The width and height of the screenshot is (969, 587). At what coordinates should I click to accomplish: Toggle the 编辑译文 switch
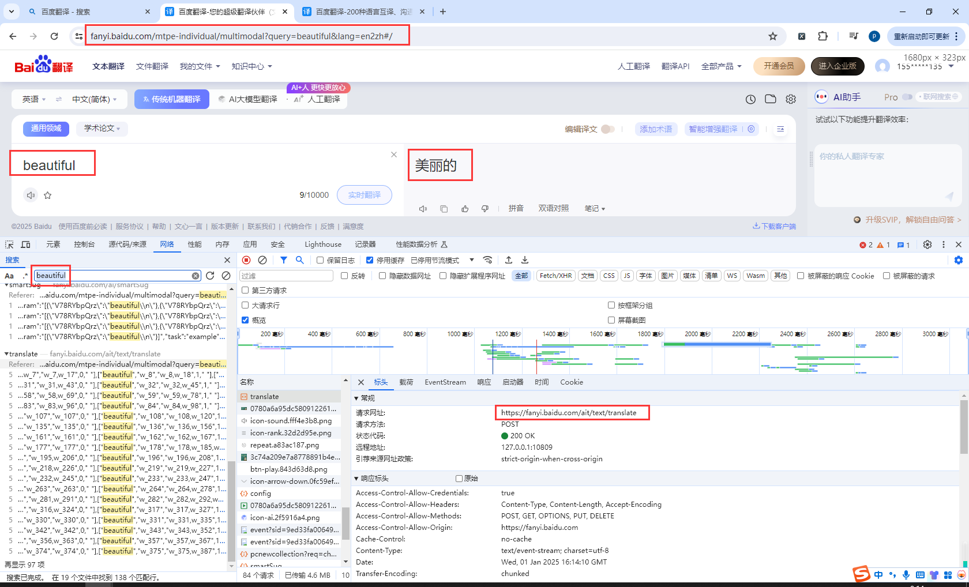608,129
